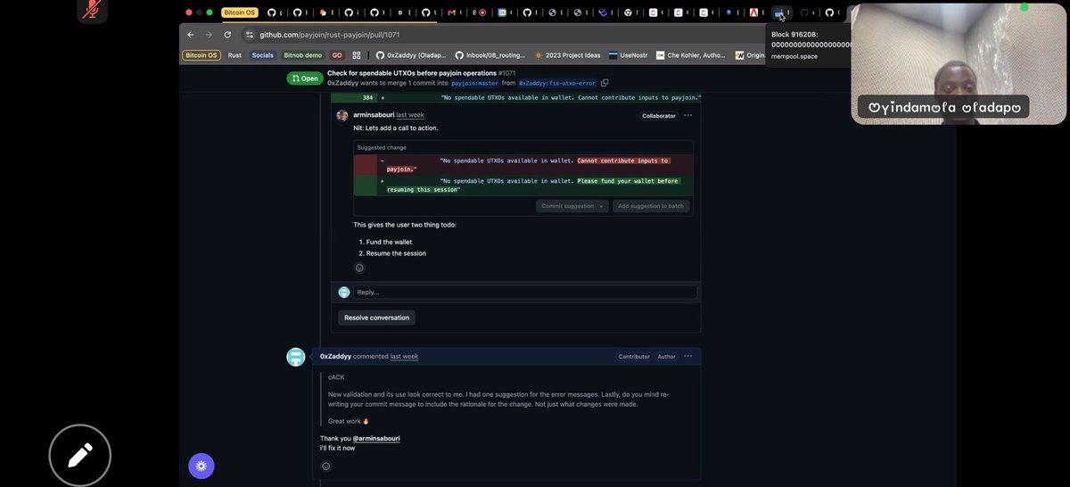Click the green Open status badge
This screenshot has width=1070, height=487.
(305, 78)
